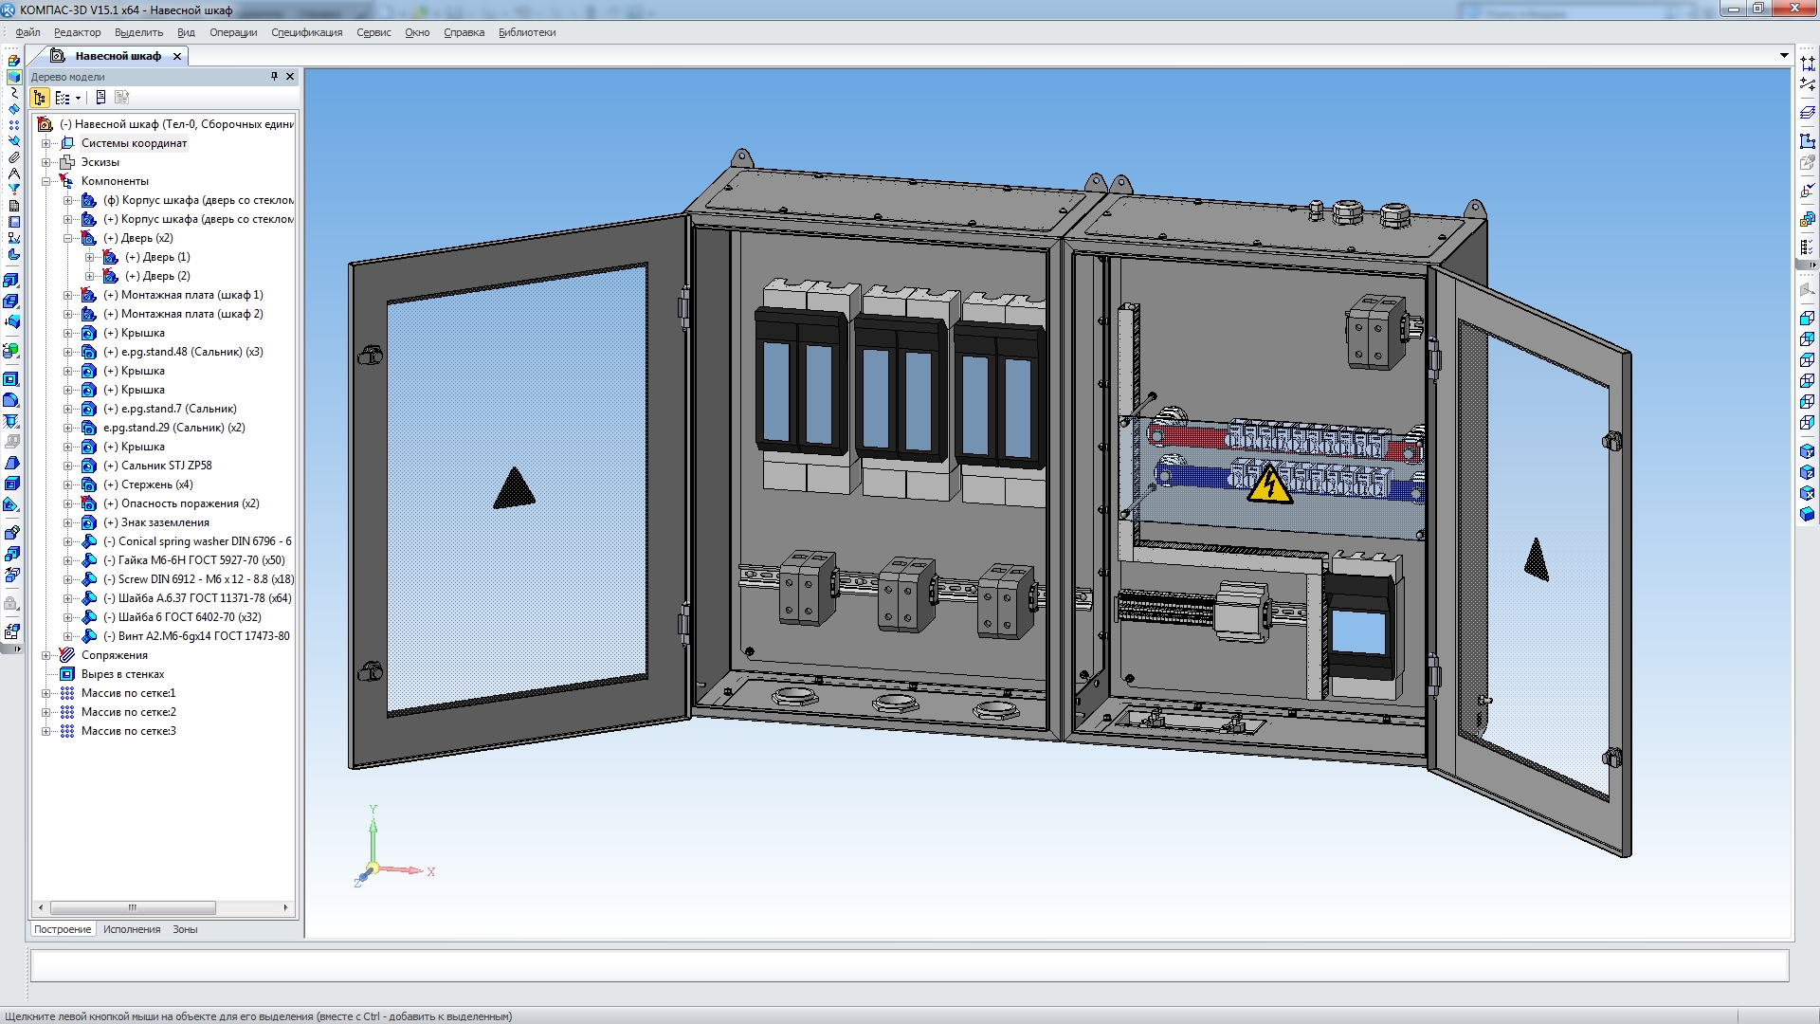1820x1024 pixels.
Task: Expand the Массив по сетке:1 node
Action: pos(45,693)
